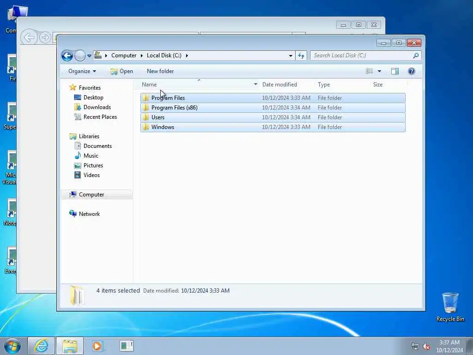The height and width of the screenshot is (355, 473).
Task: Click the Users folder name
Action: [158, 117]
